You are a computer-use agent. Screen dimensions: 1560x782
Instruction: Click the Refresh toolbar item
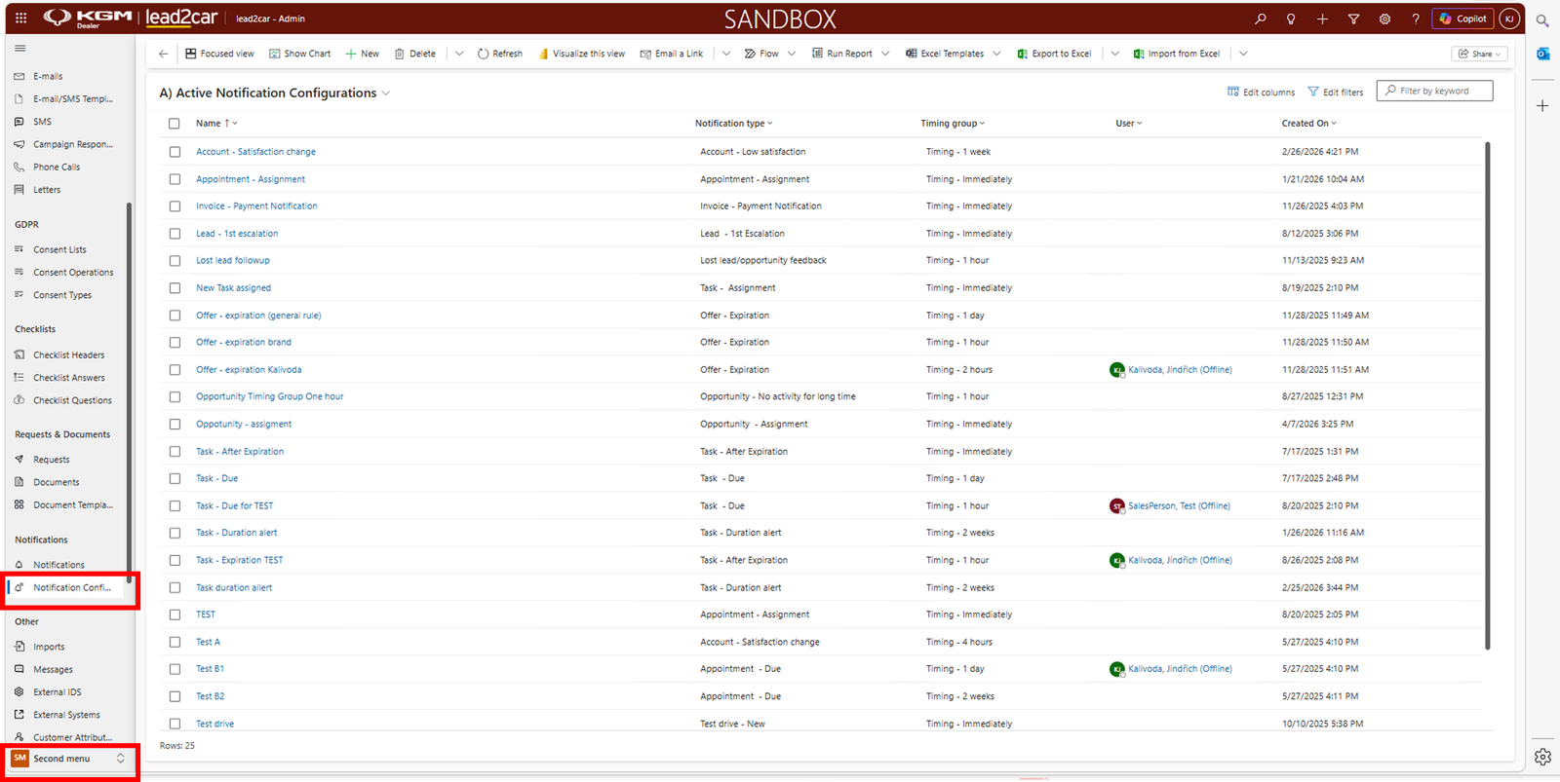tap(499, 54)
